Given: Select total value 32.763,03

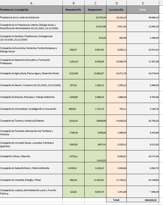Looking at the screenshot, I should click(143, 121).
